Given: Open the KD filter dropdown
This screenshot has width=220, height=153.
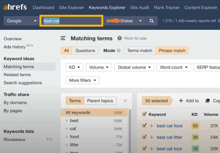Looking at the screenshot, I should 74,67.
